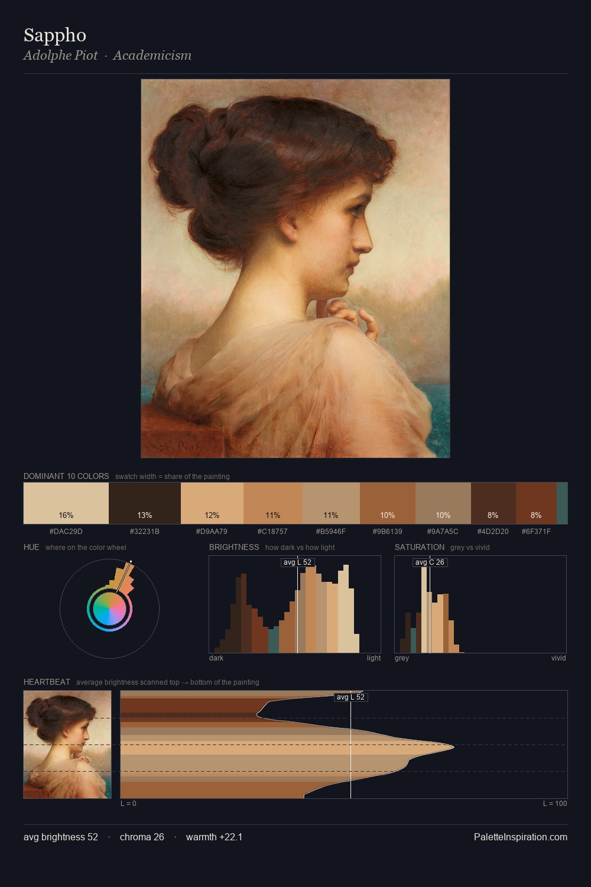Click the #DAC29D color swatch
The image size is (591, 887).
tap(66, 503)
